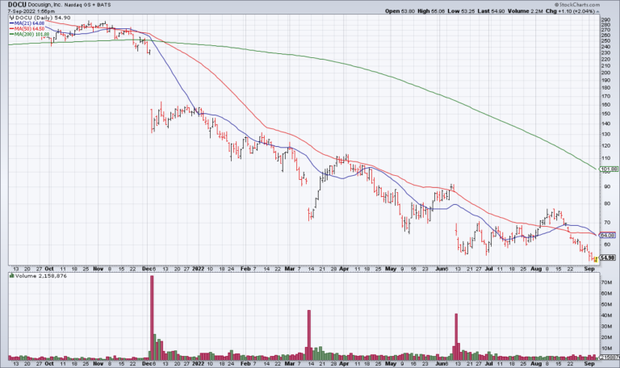
Task: Click the June volume spike bar
Action: [x=456, y=337]
